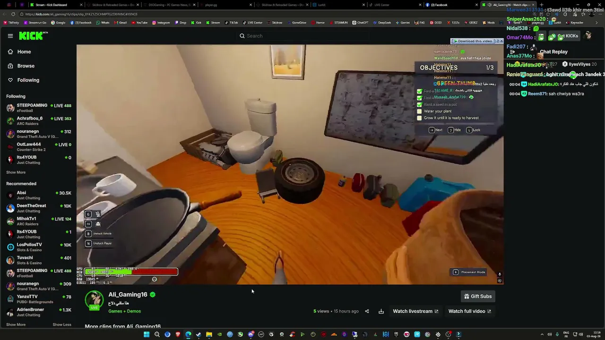Click the clip video player area

(x=290, y=164)
